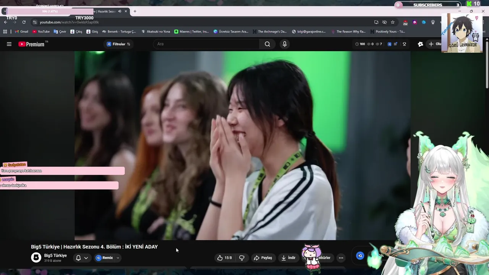
Task: Go to YouTube Premium home logo
Action: tap(32, 44)
